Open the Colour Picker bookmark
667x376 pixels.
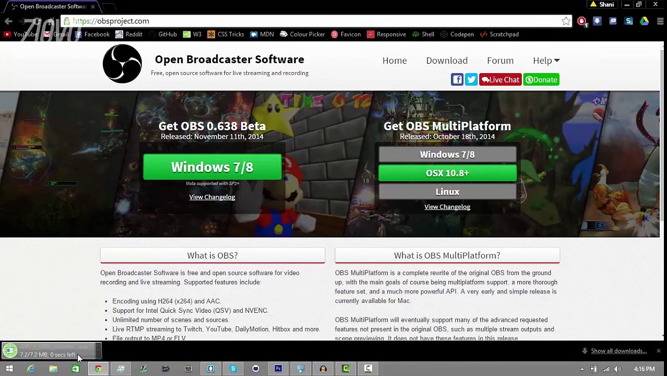(302, 34)
